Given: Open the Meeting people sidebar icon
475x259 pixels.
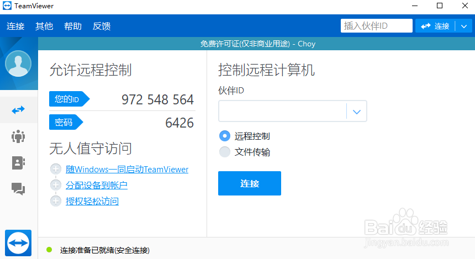Looking at the screenshot, I should tap(18, 136).
